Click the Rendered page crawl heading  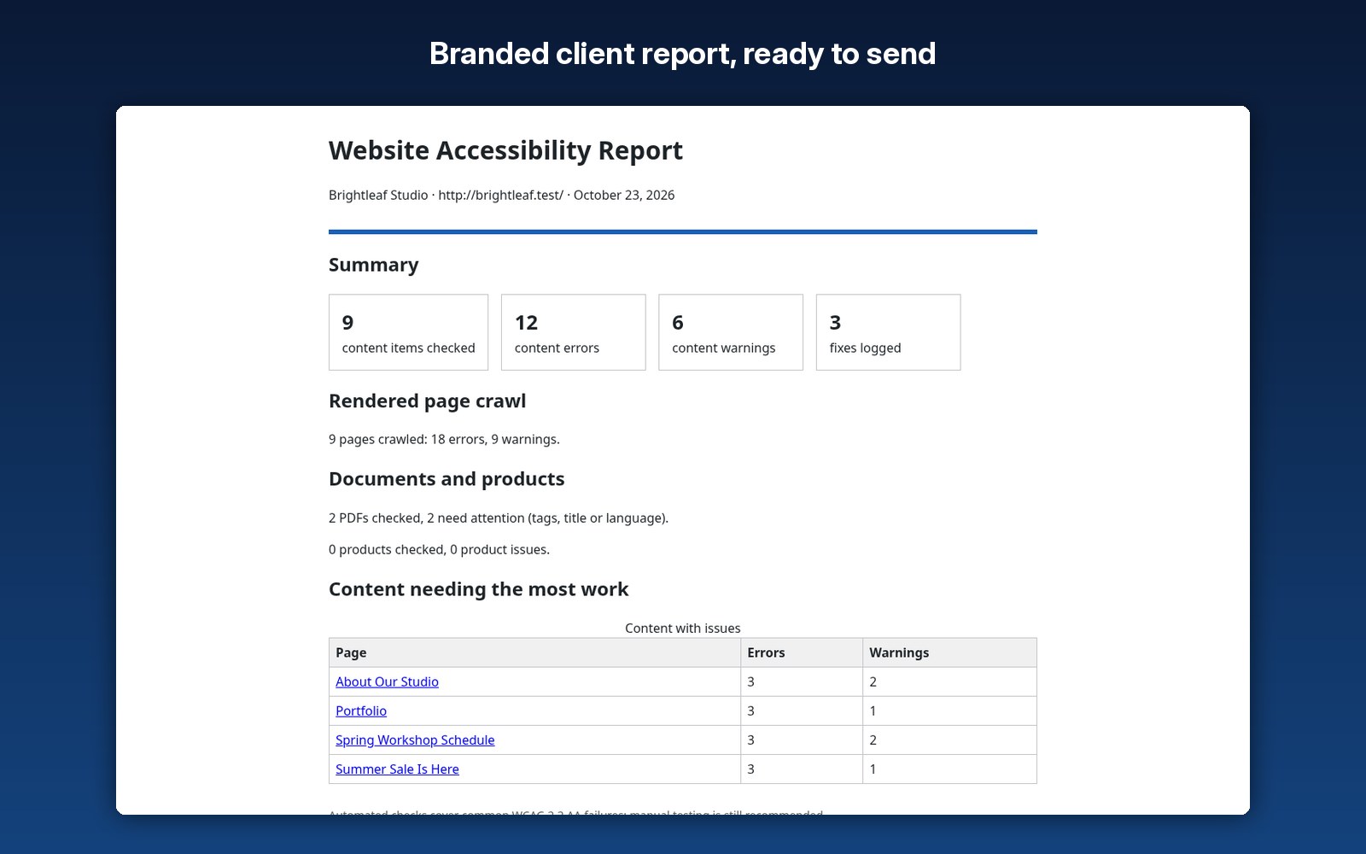[x=428, y=401]
